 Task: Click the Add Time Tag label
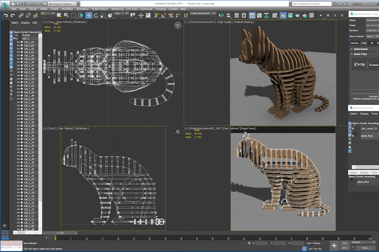315,249
